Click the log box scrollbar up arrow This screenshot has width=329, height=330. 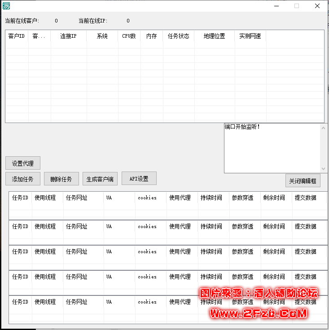pos(324,128)
